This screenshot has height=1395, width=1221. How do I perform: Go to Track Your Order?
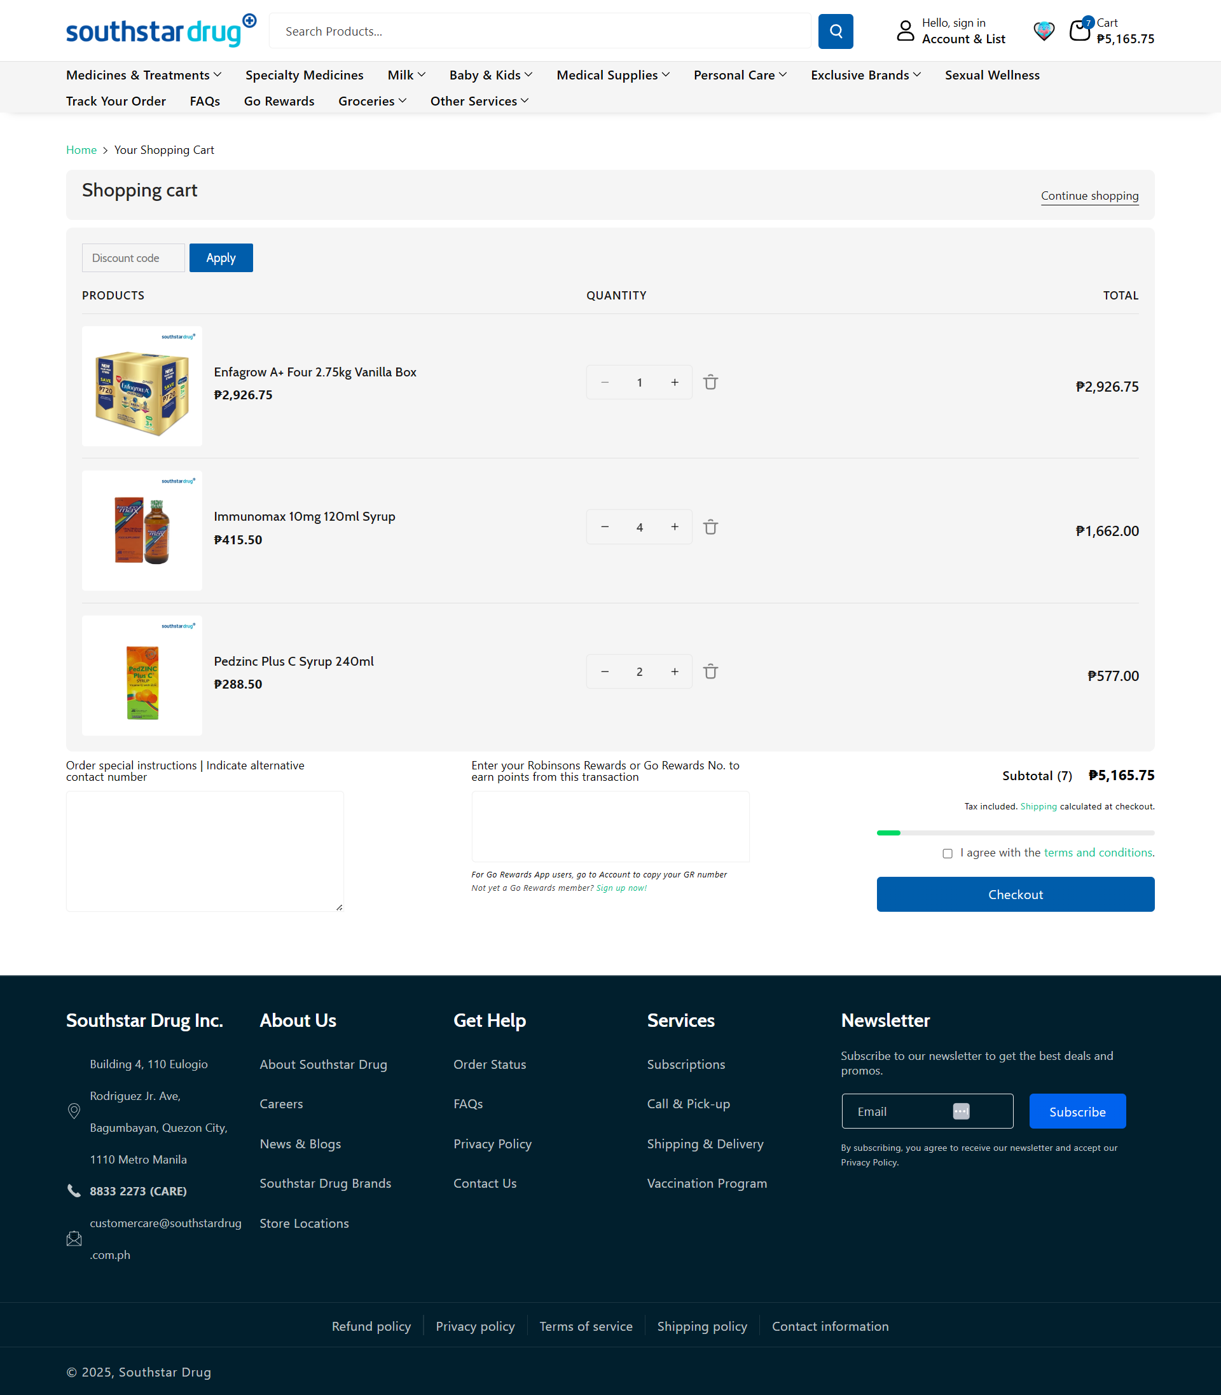(116, 101)
